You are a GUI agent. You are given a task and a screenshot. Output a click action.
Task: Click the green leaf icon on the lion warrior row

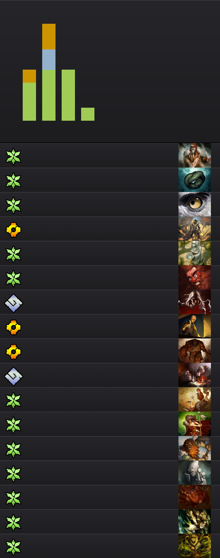tap(13, 449)
